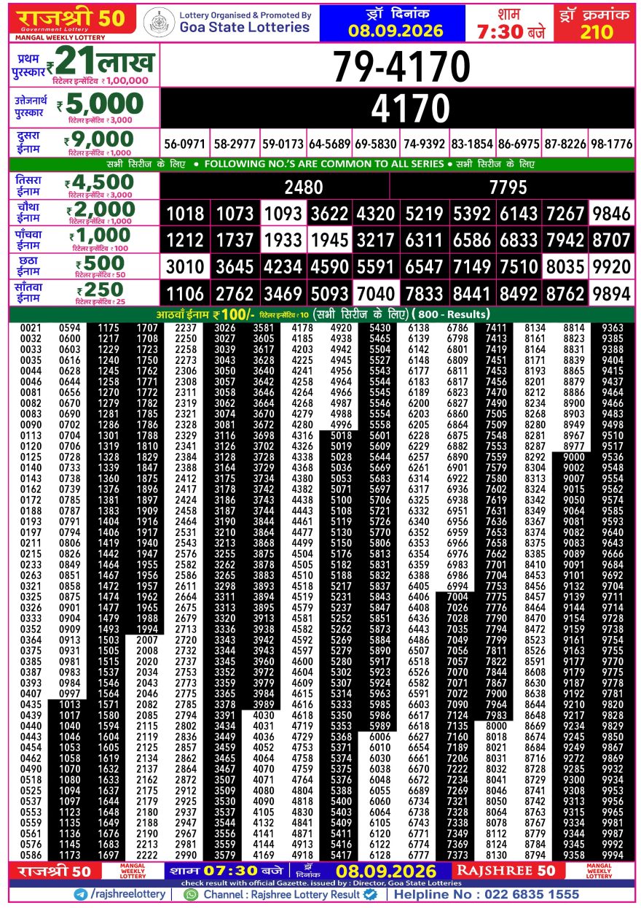Click the draw number 210 box
The height and width of the screenshot is (908, 641).
click(x=597, y=32)
